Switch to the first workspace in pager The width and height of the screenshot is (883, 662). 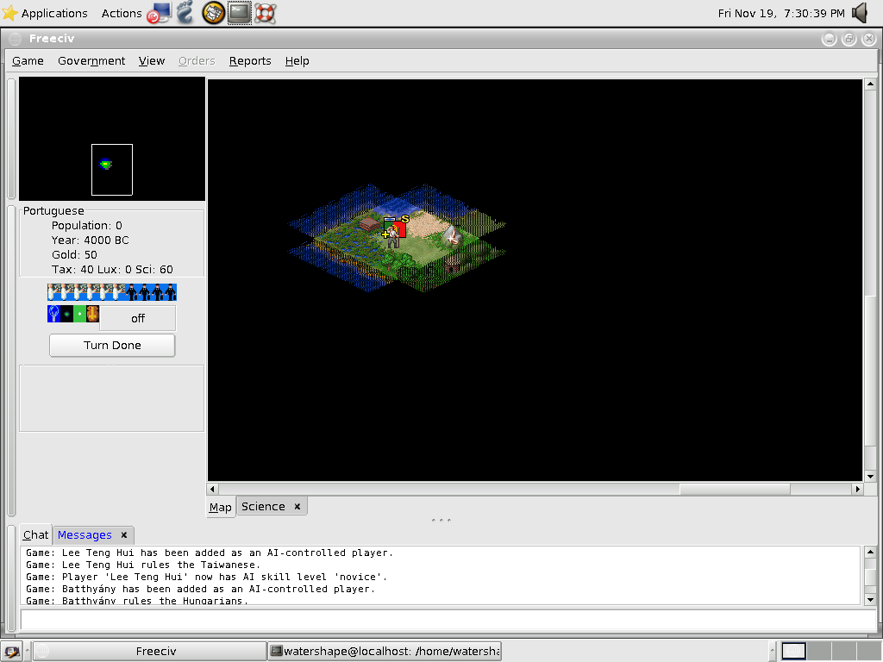pyautogui.click(x=793, y=652)
